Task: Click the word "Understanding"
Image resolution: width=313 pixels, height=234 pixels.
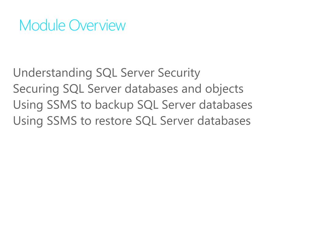Action: (x=53, y=73)
